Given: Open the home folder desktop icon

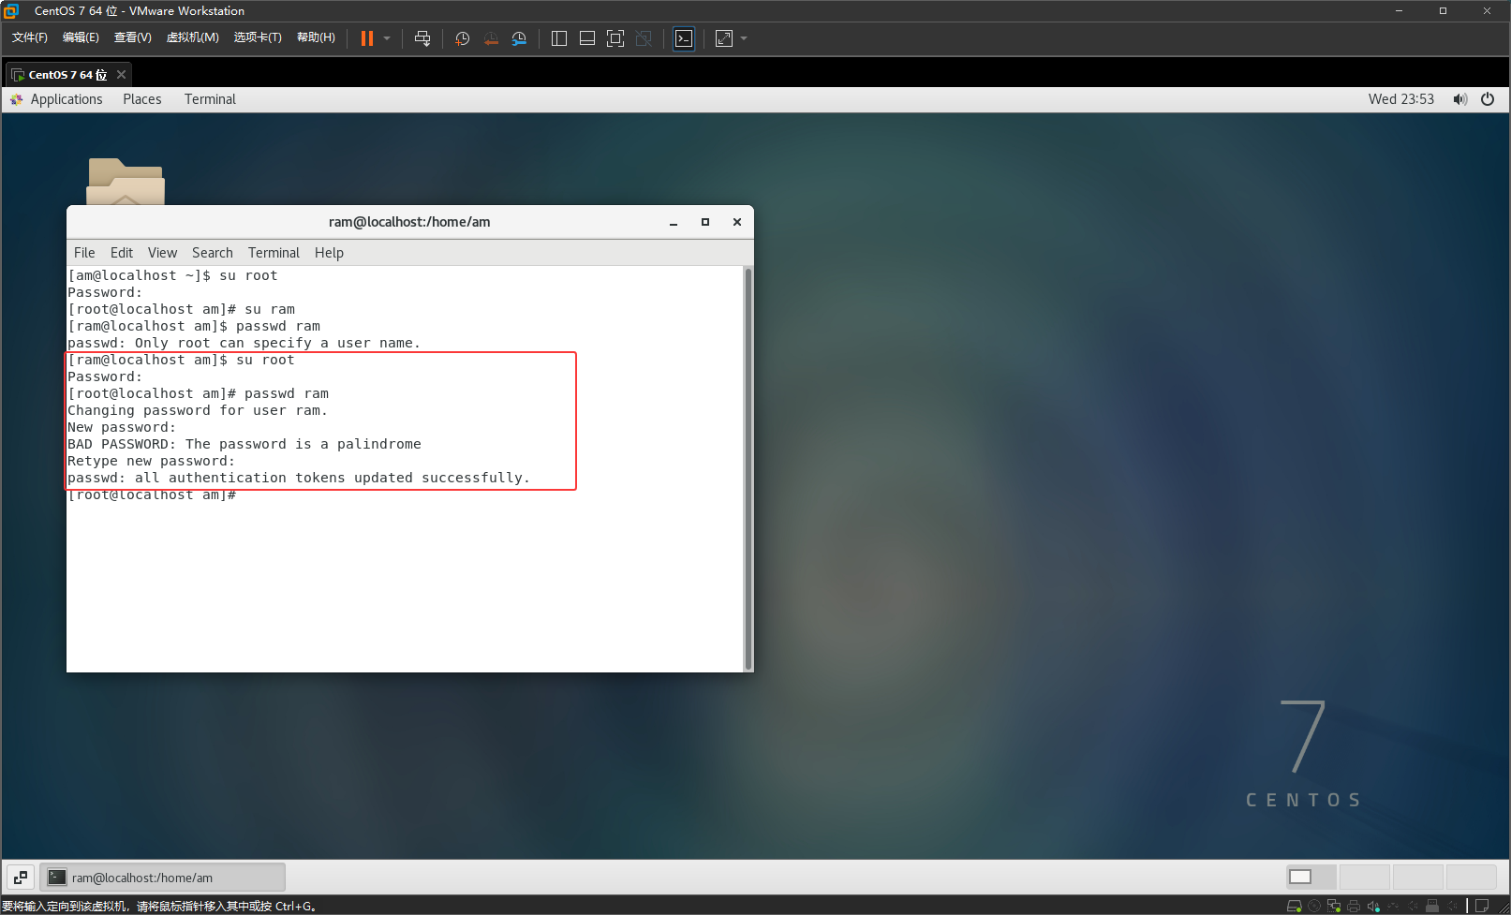Looking at the screenshot, I should tap(126, 181).
